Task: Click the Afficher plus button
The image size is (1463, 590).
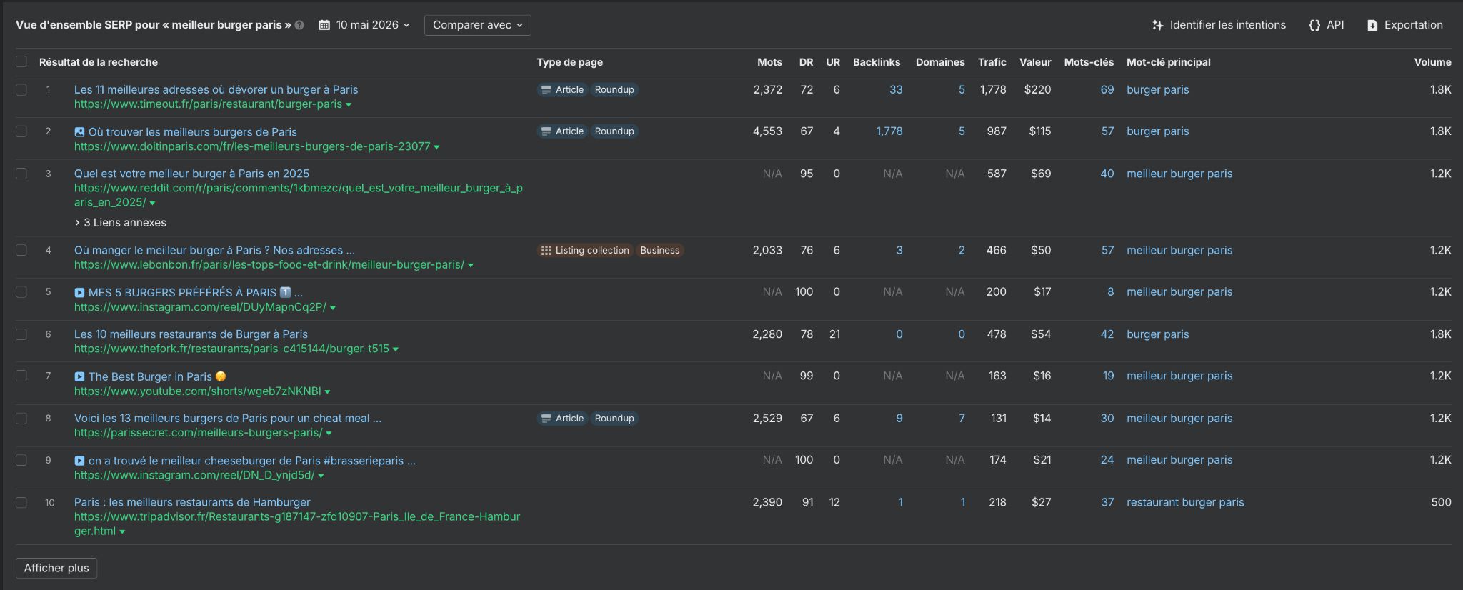Action: click(x=56, y=568)
